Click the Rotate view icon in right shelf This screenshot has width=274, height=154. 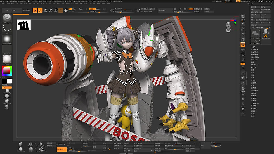coord(243,88)
